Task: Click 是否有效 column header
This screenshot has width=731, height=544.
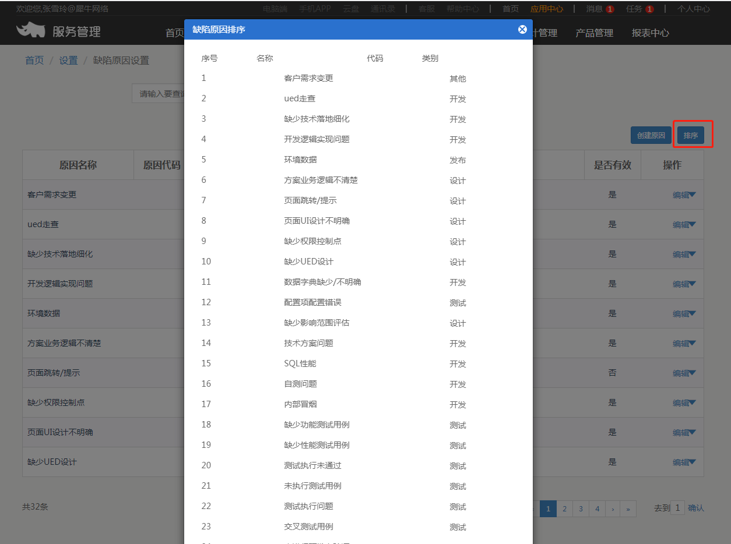Action: point(613,165)
